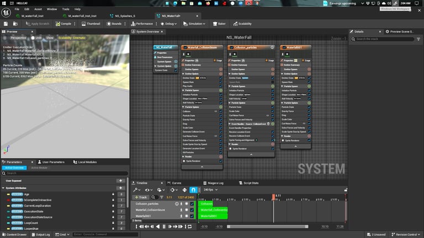Screen dimensions: 424x238
Task: Click info icon on Collusion_particles timeline track
Action: pyautogui.click(x=177, y=204)
